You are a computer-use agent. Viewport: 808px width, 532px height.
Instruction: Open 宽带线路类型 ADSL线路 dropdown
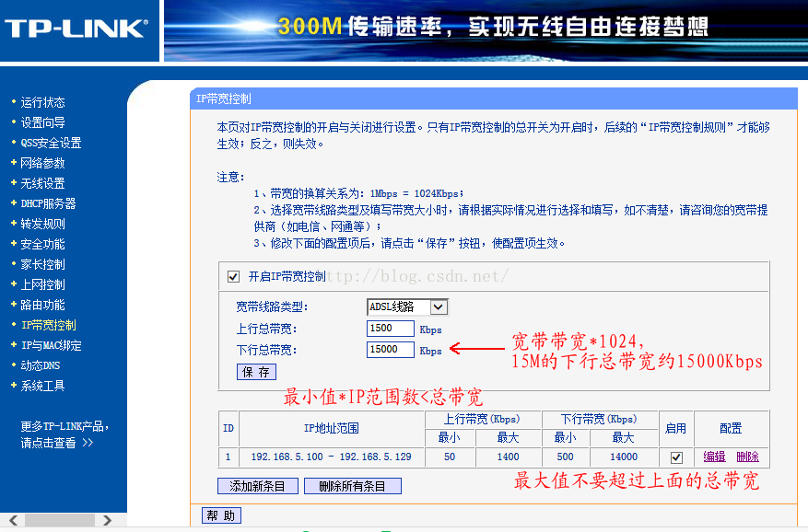(407, 306)
